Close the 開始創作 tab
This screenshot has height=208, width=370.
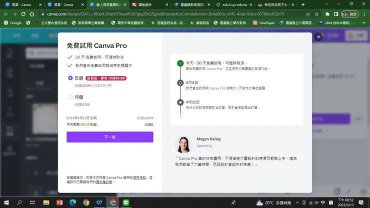coord(167,4)
